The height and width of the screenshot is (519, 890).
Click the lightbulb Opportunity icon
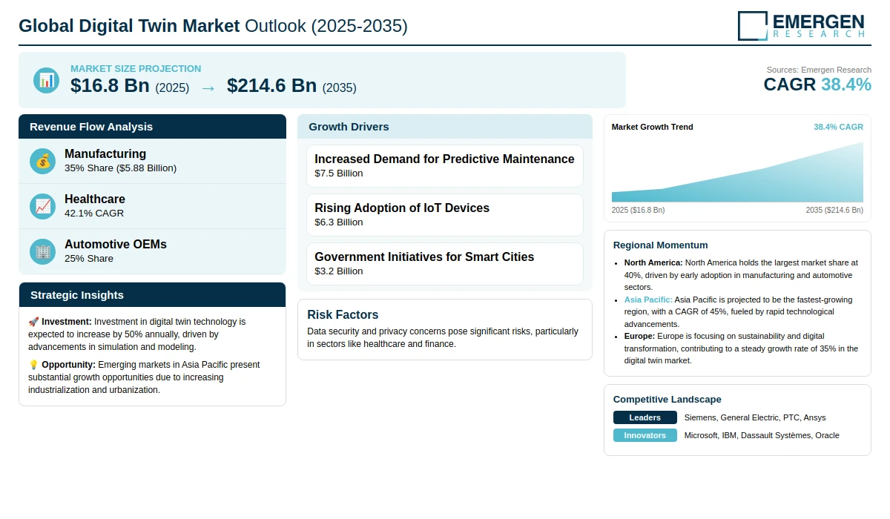tap(33, 365)
